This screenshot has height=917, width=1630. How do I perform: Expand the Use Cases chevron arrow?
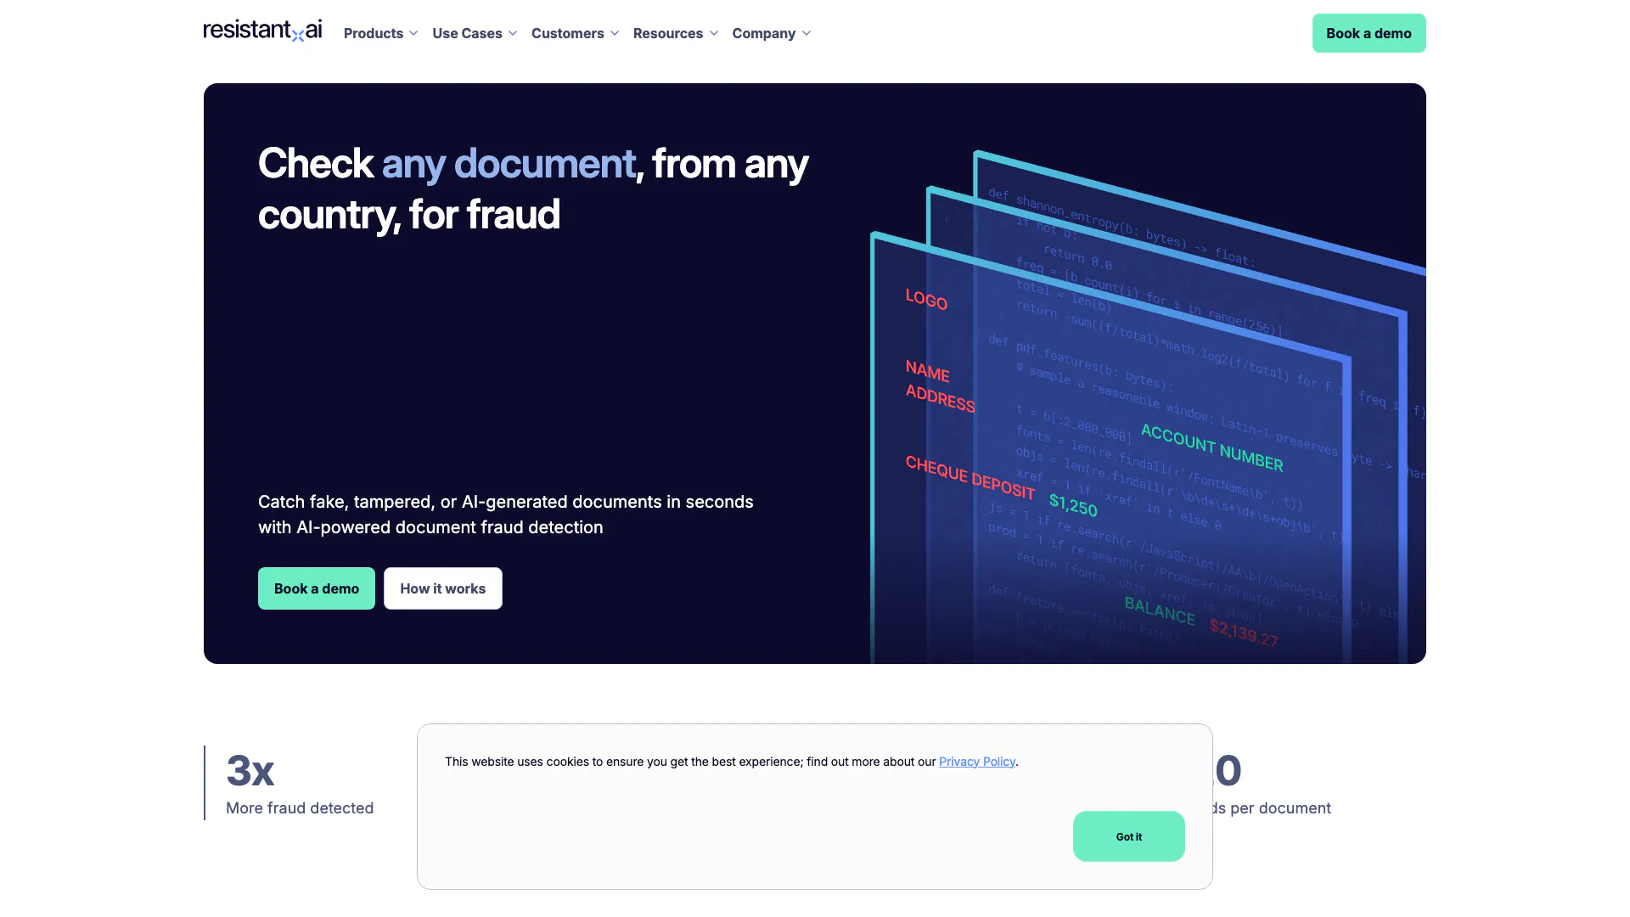(x=513, y=34)
